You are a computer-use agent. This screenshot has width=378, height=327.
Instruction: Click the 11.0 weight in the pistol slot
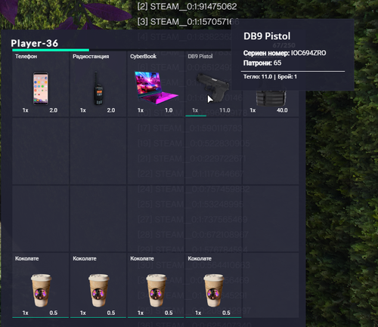click(225, 110)
